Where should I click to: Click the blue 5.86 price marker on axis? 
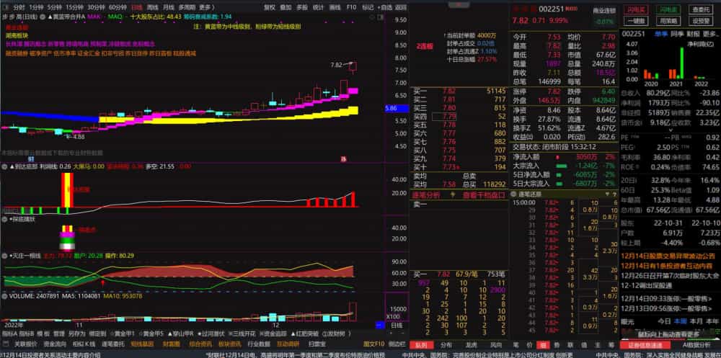(396, 109)
